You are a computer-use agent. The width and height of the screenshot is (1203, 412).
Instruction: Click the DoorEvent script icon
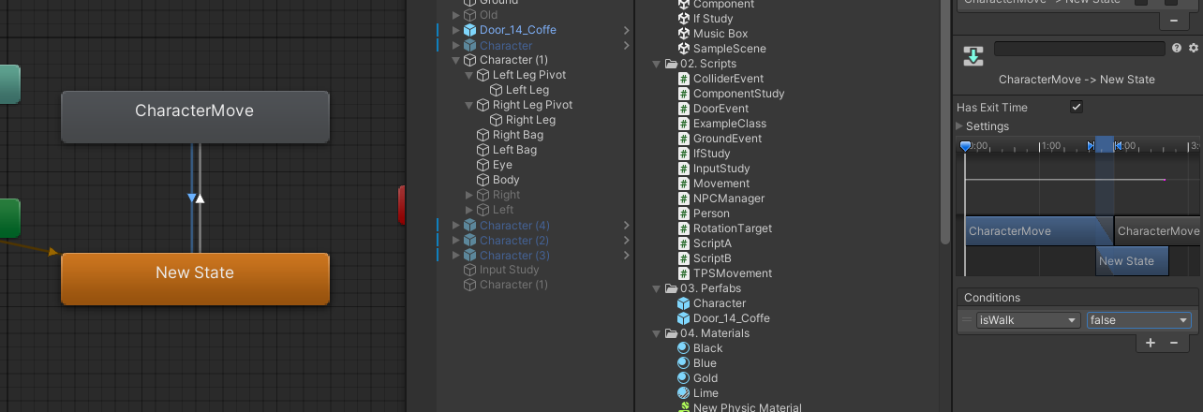(684, 109)
